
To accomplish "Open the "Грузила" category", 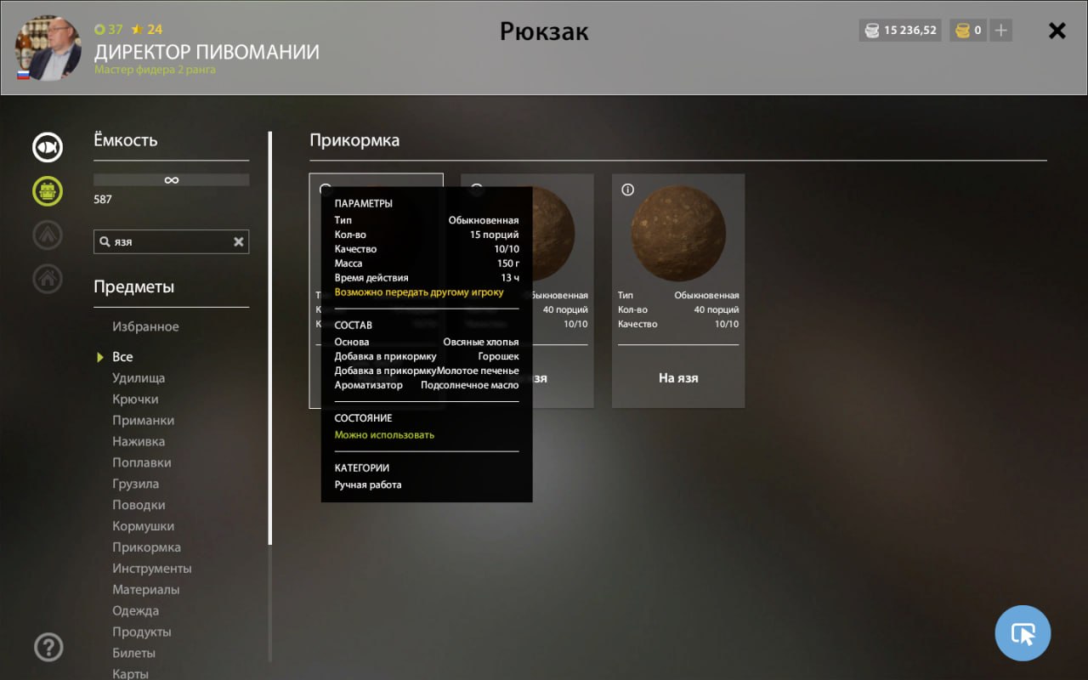I will point(135,484).
